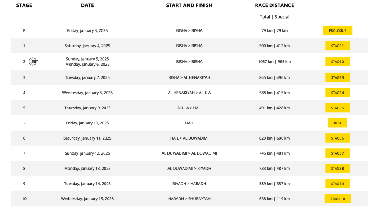Image resolution: width=383 pixels, height=208 pixels.
Task: Click the START AND FINISH header
Action: pyautogui.click(x=189, y=5)
